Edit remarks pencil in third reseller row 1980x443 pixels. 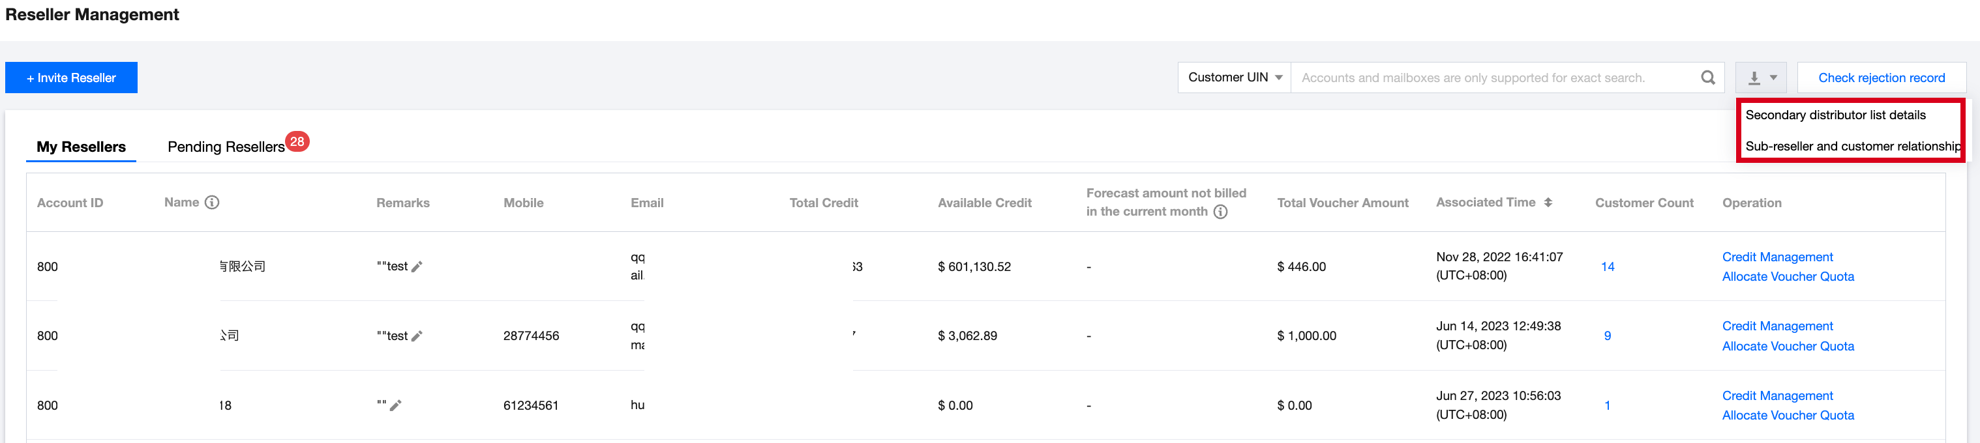click(396, 405)
